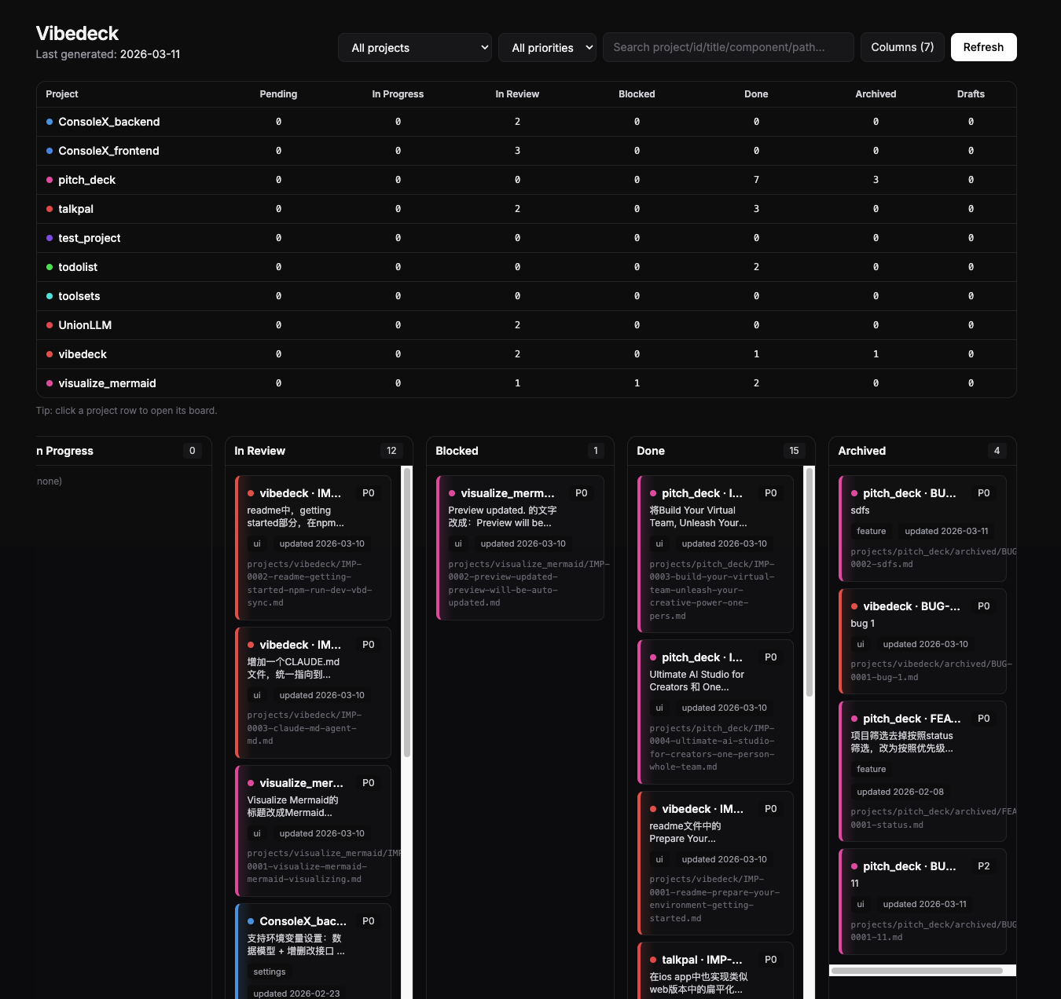
Task: Click the In Review column header
Action: (259, 451)
